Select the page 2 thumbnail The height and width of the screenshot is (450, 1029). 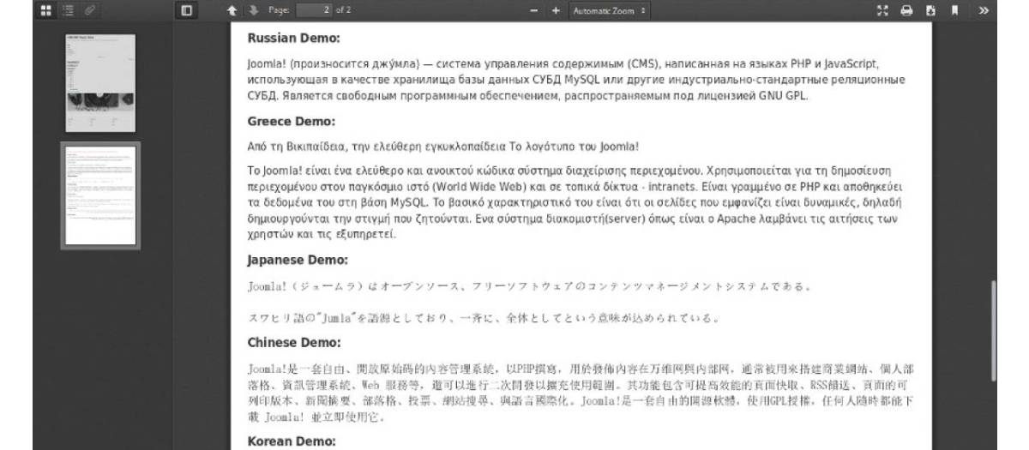click(101, 195)
